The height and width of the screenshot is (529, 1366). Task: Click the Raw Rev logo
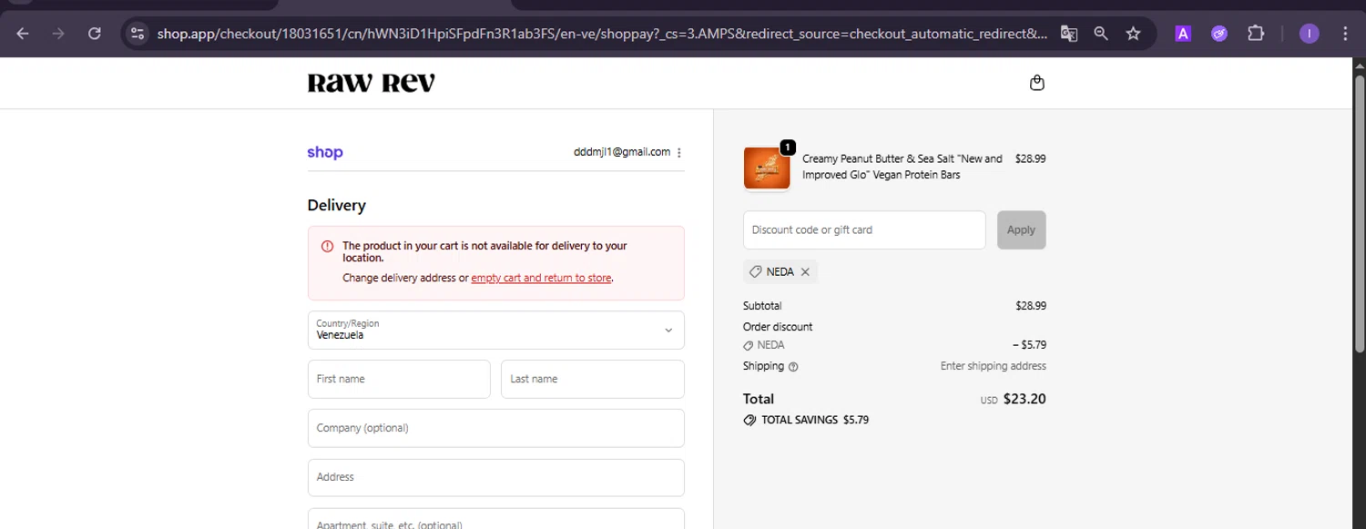point(371,83)
